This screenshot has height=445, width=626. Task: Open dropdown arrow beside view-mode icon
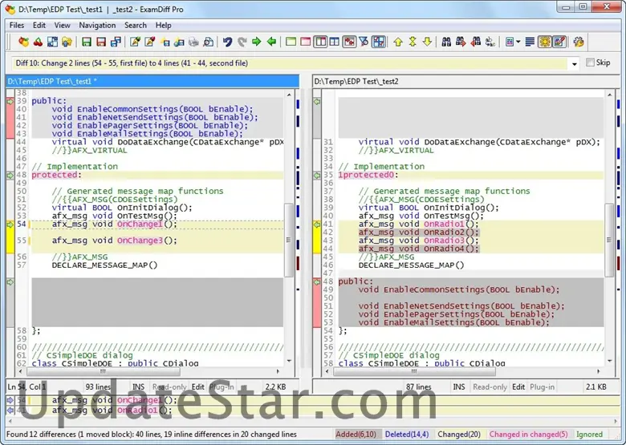click(x=518, y=42)
